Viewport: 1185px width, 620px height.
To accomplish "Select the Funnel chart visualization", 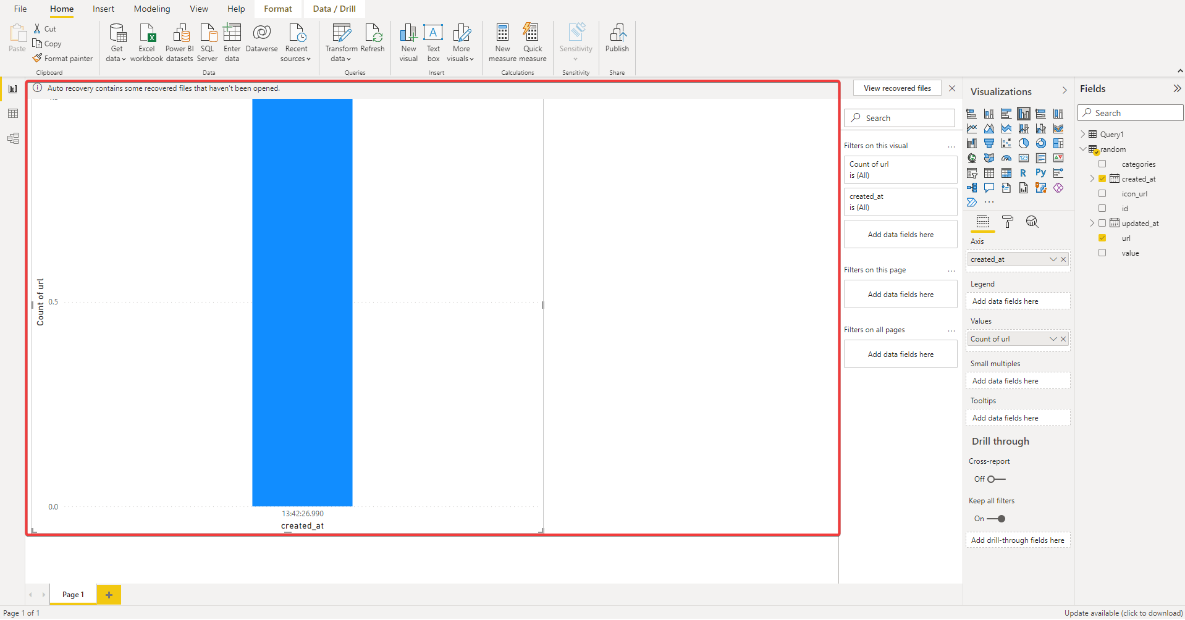I will click(989, 143).
